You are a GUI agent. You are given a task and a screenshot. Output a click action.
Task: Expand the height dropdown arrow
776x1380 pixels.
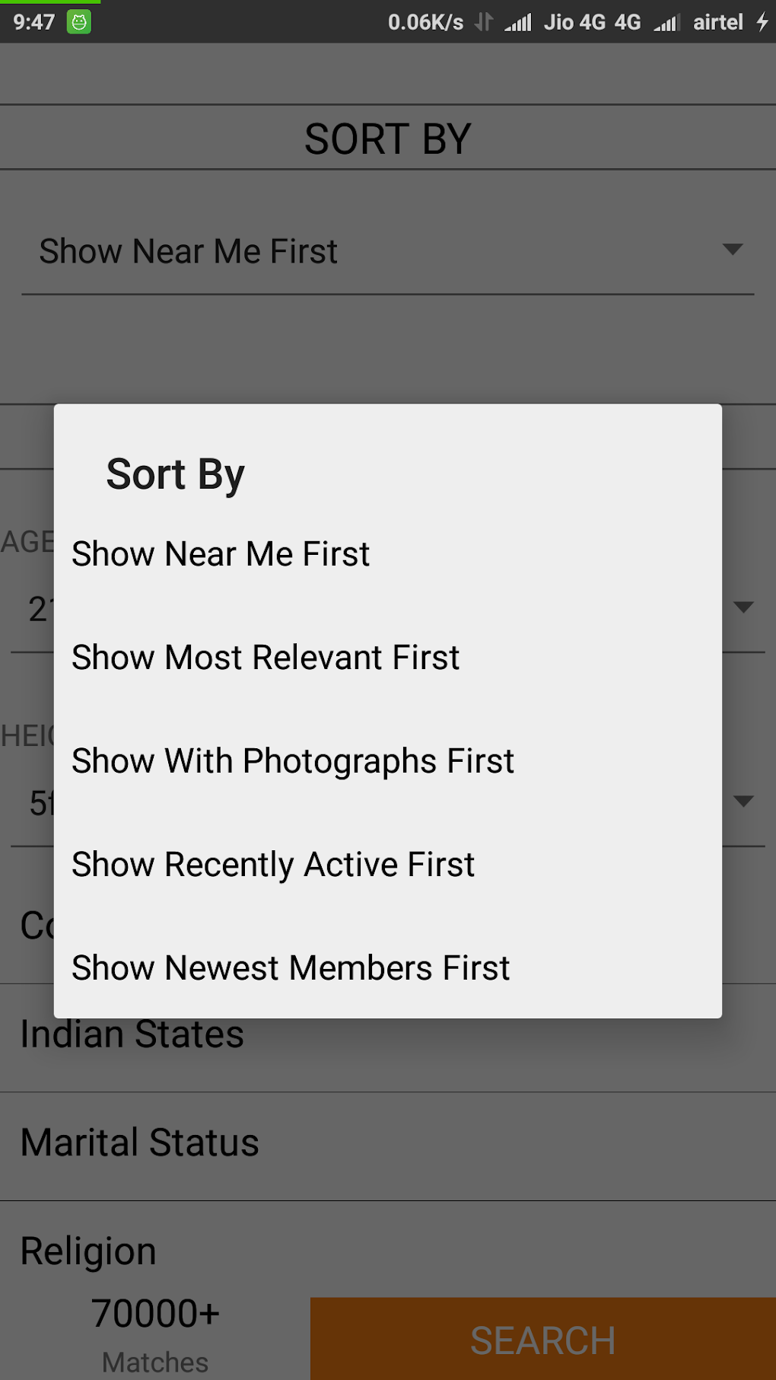(743, 801)
